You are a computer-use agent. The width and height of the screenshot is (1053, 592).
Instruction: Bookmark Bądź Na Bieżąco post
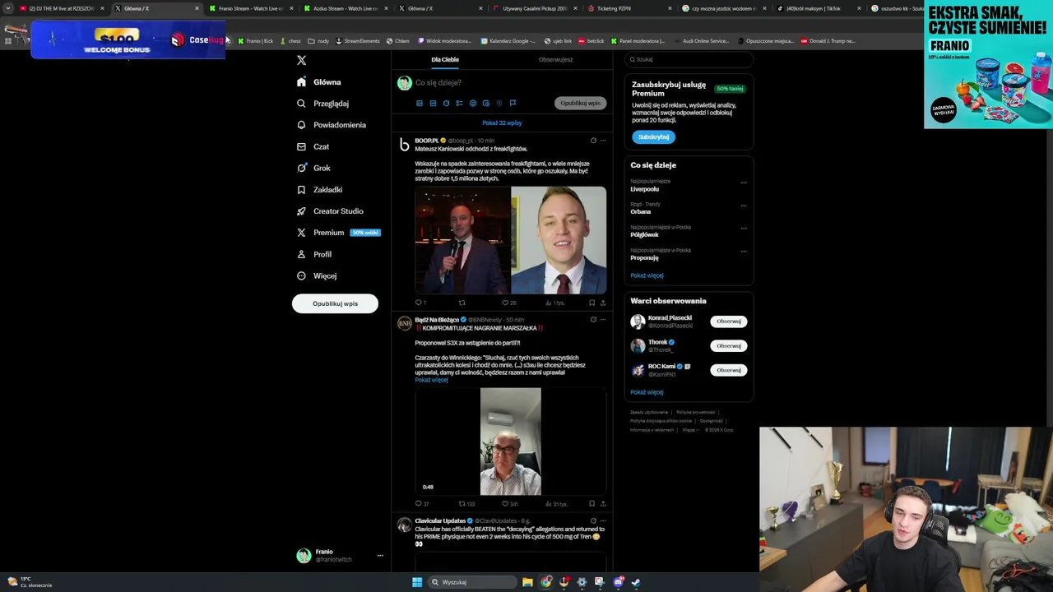pos(591,503)
